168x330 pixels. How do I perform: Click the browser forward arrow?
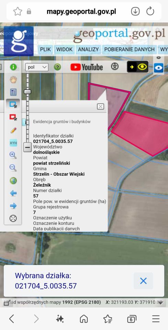point(36,319)
